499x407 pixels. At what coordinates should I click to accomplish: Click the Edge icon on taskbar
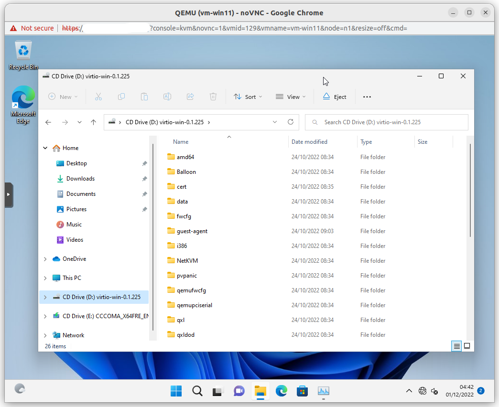(x=282, y=391)
